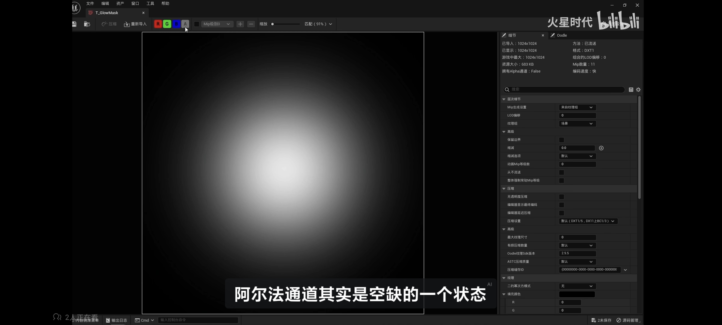
Task: Click the minus mip level icon
Action: [x=251, y=24]
